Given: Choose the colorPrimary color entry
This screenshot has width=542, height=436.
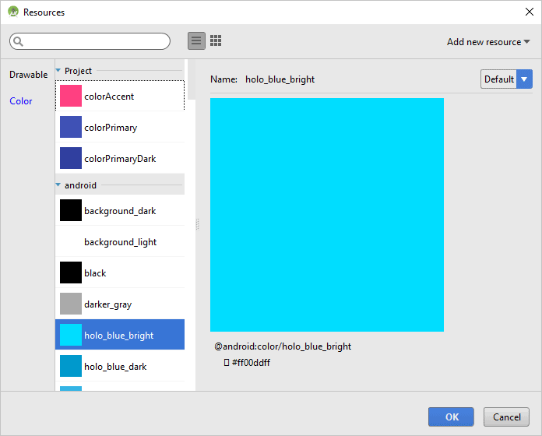Looking at the screenshot, I should (110, 128).
